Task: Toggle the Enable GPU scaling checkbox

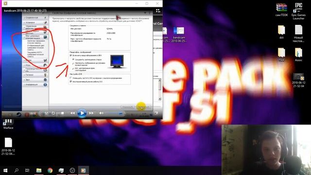Action: (71, 55)
